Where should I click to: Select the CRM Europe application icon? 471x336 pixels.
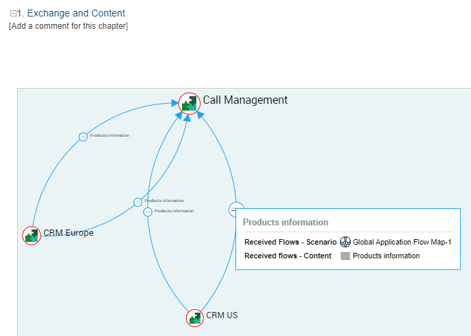point(32,235)
